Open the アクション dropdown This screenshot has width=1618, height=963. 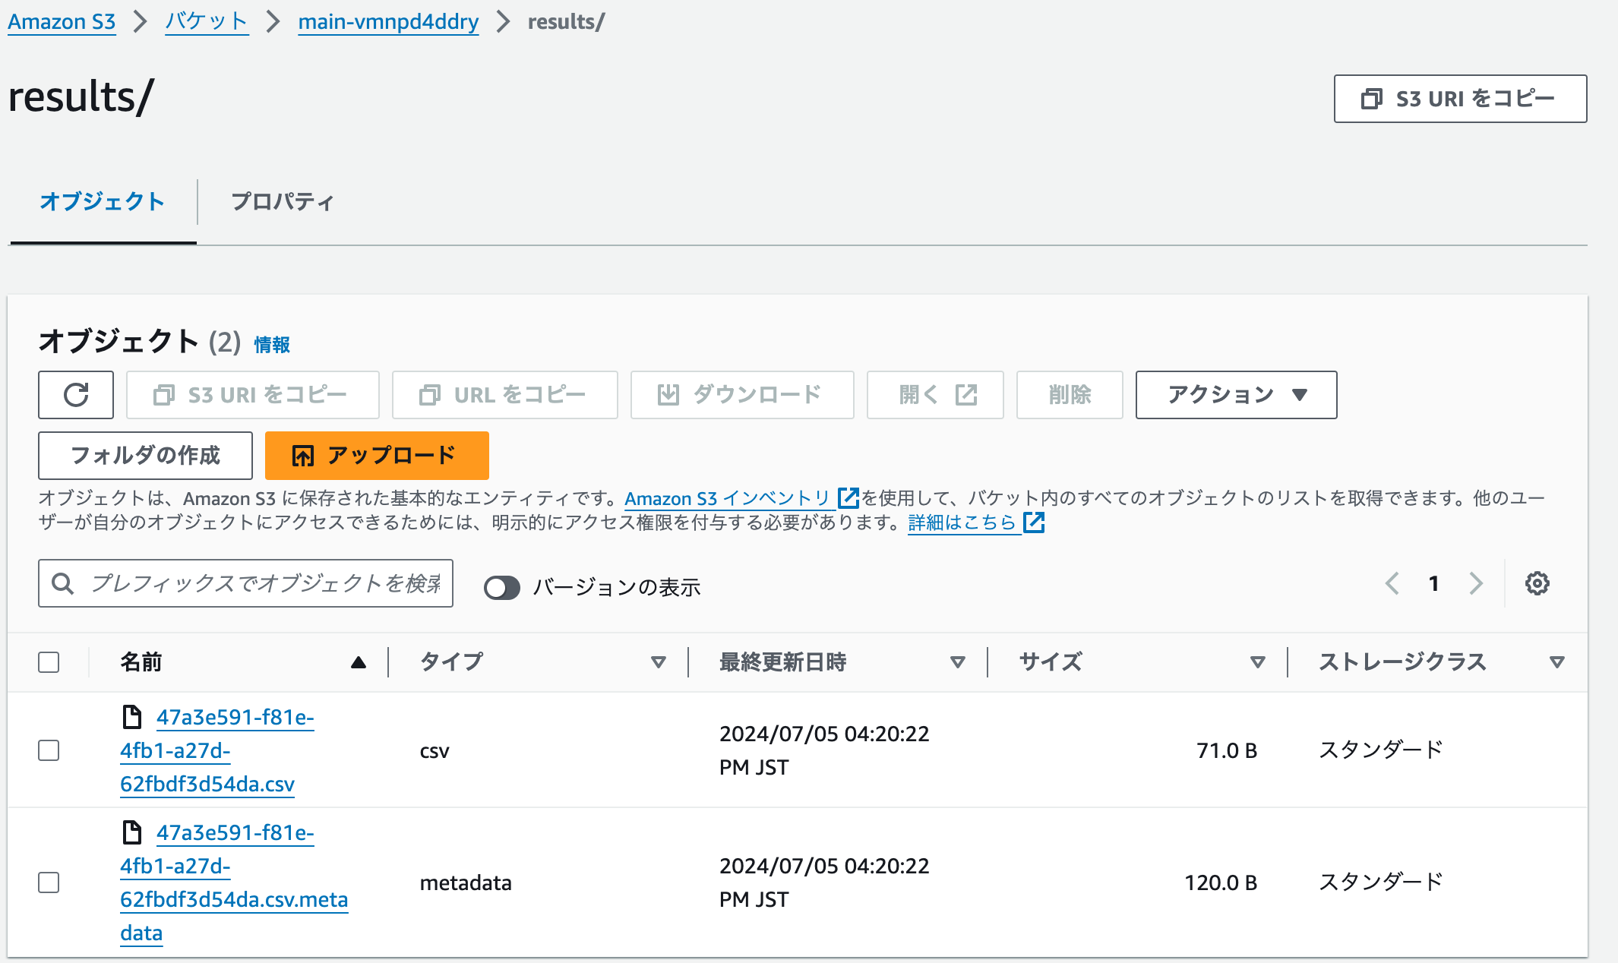[1234, 395]
